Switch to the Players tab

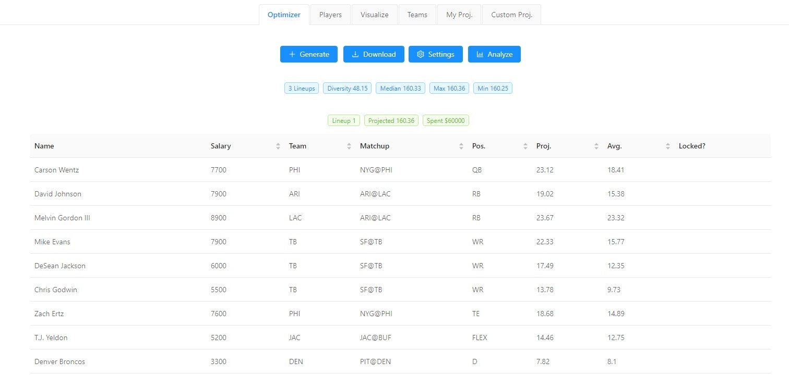[x=330, y=15]
